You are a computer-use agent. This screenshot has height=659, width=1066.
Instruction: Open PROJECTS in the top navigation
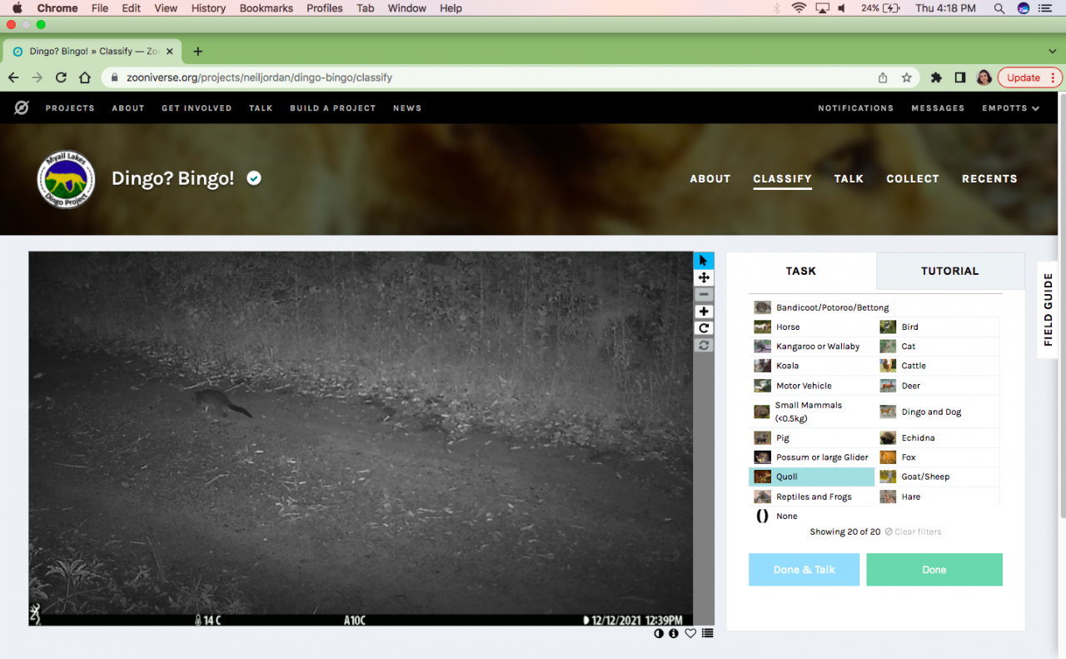coord(70,108)
